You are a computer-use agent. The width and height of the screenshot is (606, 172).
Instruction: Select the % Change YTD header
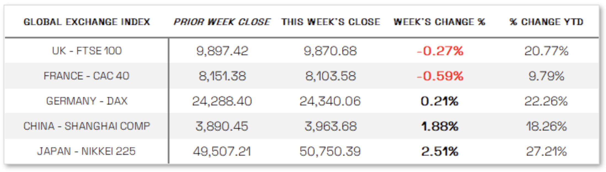coord(546,22)
